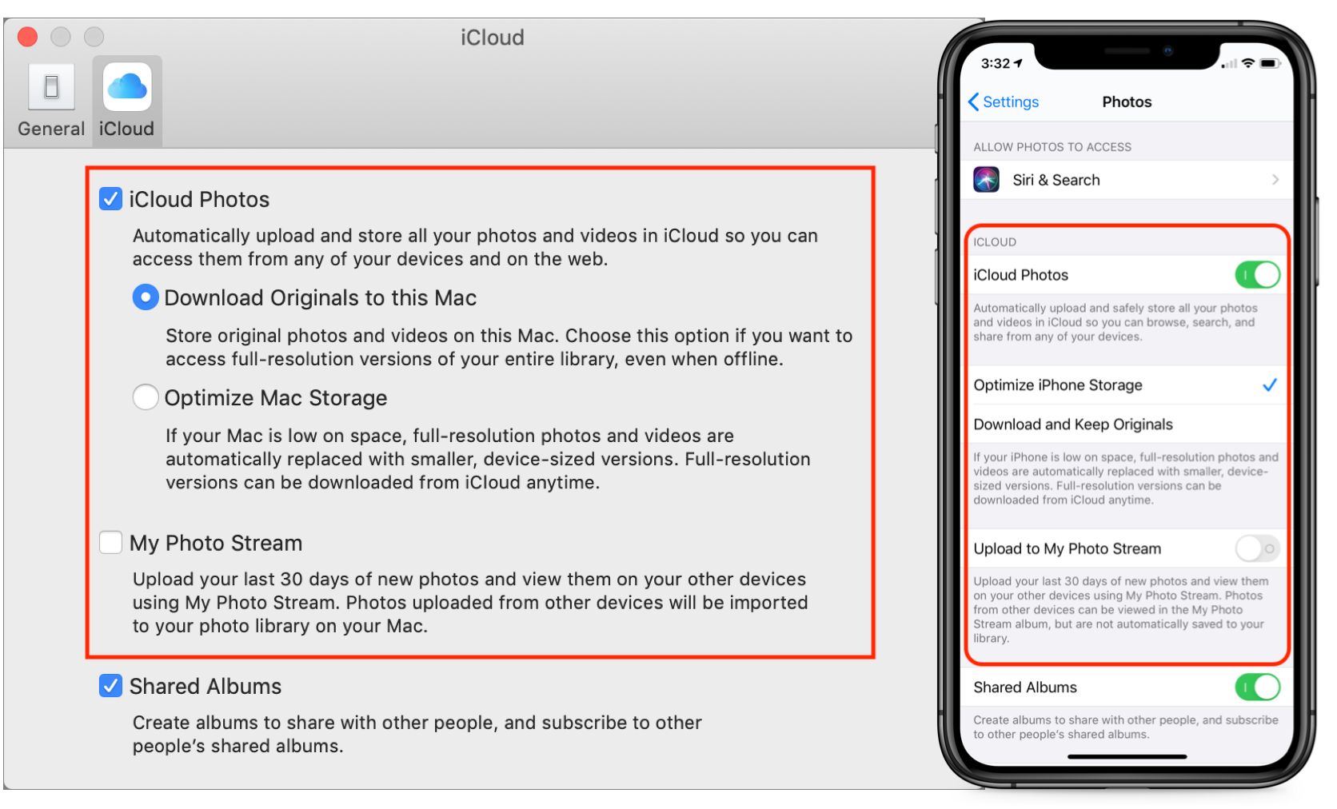
Task: Tap the back chevron beside Settings
Action: point(973,102)
